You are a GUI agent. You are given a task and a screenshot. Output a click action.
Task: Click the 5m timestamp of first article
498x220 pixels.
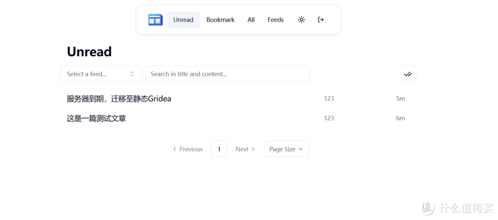point(400,99)
